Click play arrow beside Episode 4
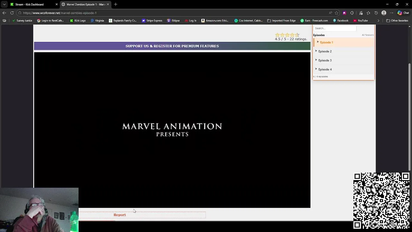This screenshot has height=232, width=412. [x=316, y=69]
